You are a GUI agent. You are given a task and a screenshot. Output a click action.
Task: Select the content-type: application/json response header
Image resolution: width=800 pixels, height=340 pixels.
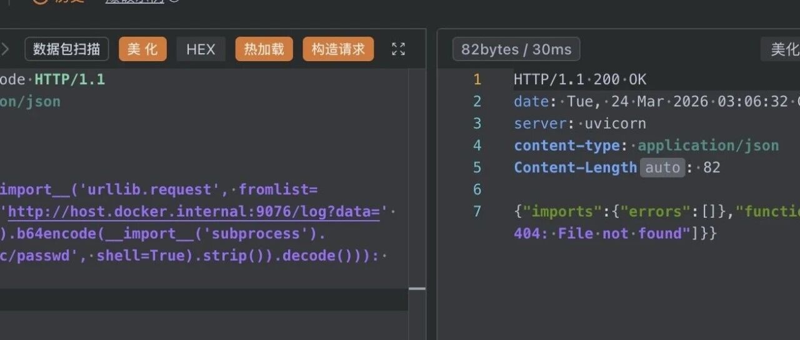tap(646, 145)
